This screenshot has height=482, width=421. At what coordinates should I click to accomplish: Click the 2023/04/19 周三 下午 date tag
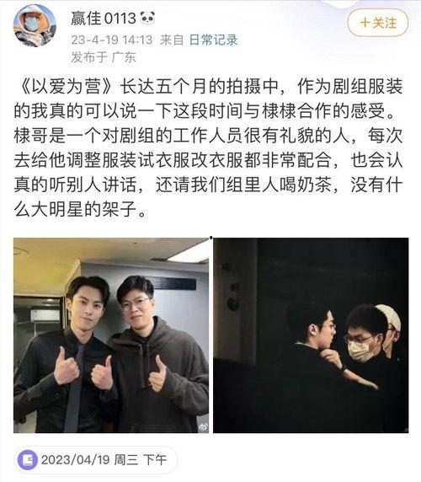(x=96, y=460)
